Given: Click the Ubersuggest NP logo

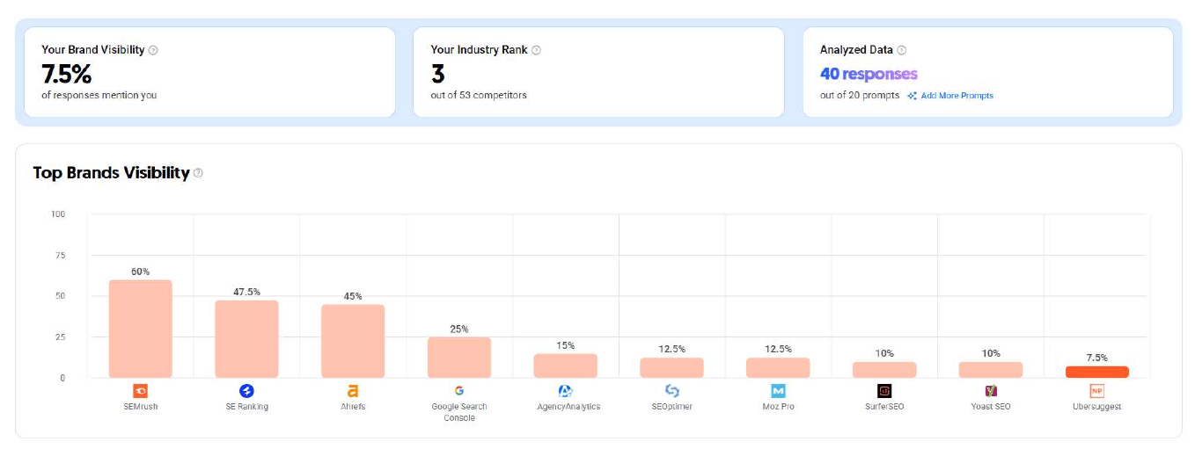Looking at the screenshot, I should 1096,391.
